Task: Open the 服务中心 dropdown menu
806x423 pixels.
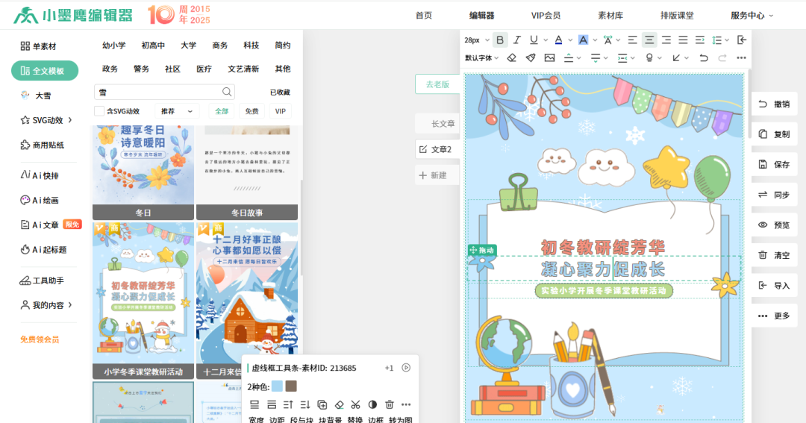Action: pyautogui.click(x=752, y=16)
